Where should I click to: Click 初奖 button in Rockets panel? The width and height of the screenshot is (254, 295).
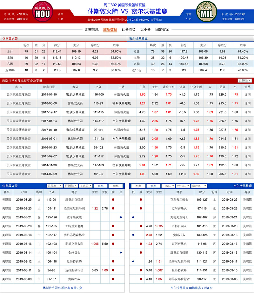tap(116, 186)
